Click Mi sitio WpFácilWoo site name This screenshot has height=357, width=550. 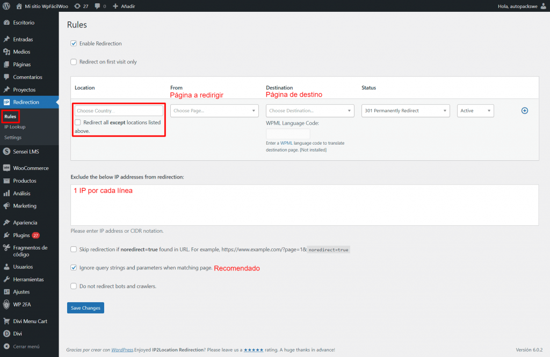[46, 6]
